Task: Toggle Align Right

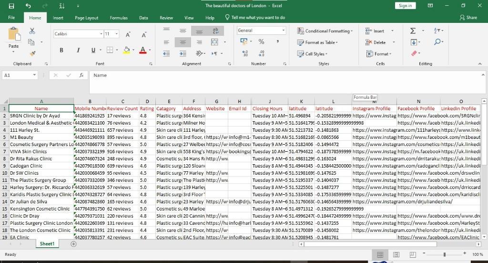Action: pyautogui.click(x=199, y=42)
